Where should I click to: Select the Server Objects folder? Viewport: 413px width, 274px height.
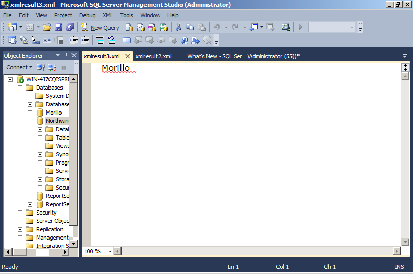click(x=53, y=221)
